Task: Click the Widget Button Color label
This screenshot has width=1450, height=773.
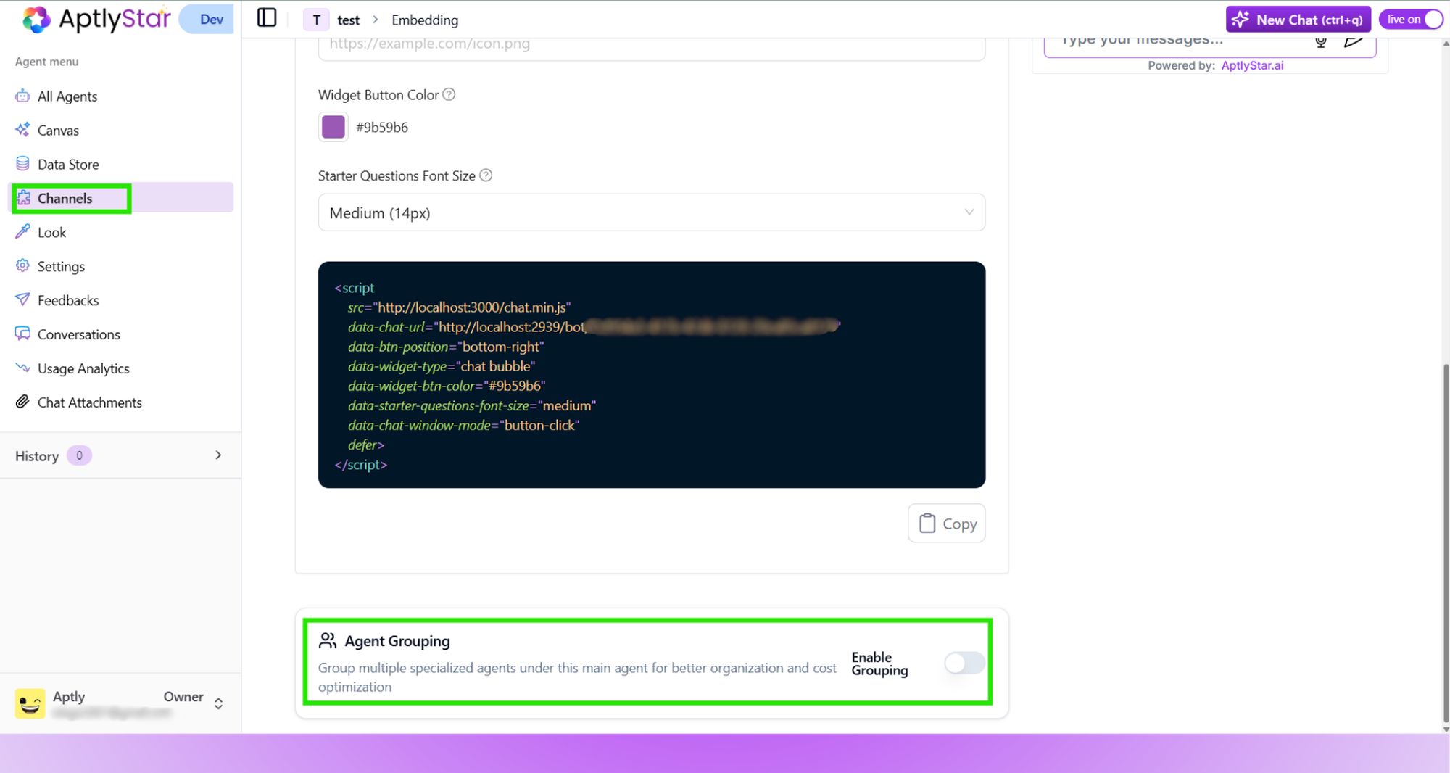Action: [x=378, y=94]
